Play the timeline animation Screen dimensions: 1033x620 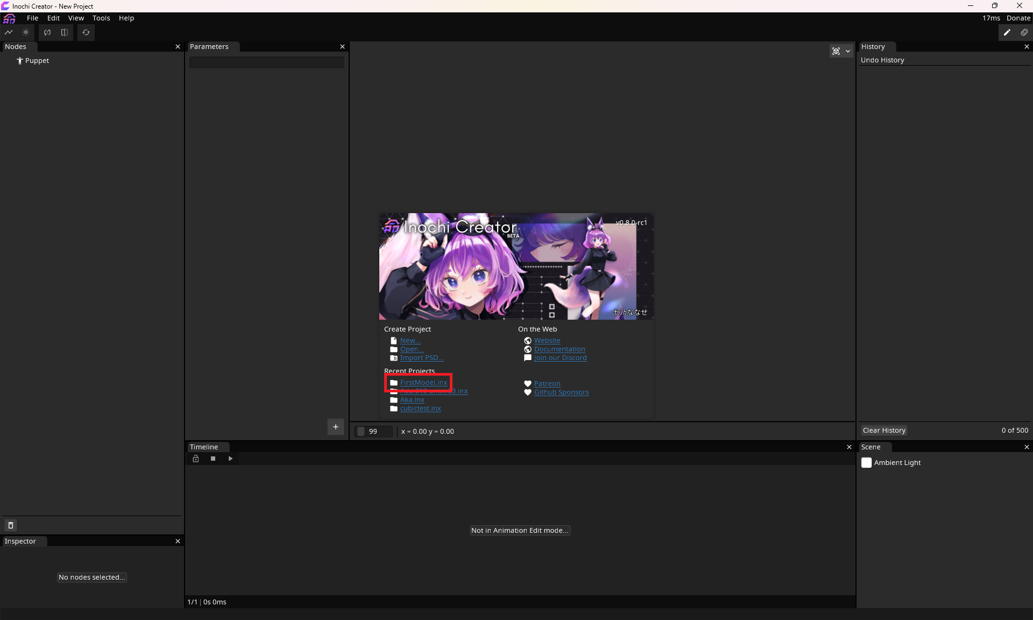pyautogui.click(x=230, y=459)
